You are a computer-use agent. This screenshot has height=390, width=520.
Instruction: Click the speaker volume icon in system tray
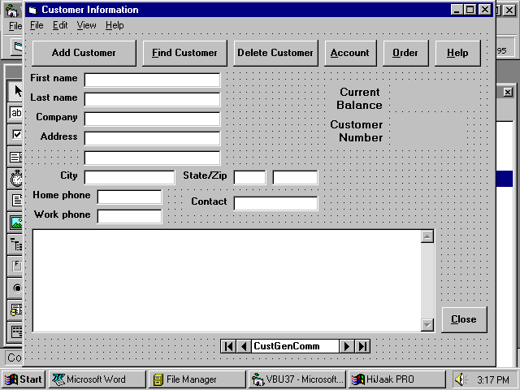[x=461, y=379]
